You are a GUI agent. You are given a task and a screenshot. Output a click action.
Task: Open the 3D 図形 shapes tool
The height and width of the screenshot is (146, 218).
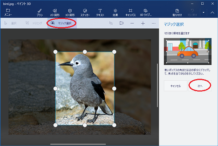click(x=70, y=12)
